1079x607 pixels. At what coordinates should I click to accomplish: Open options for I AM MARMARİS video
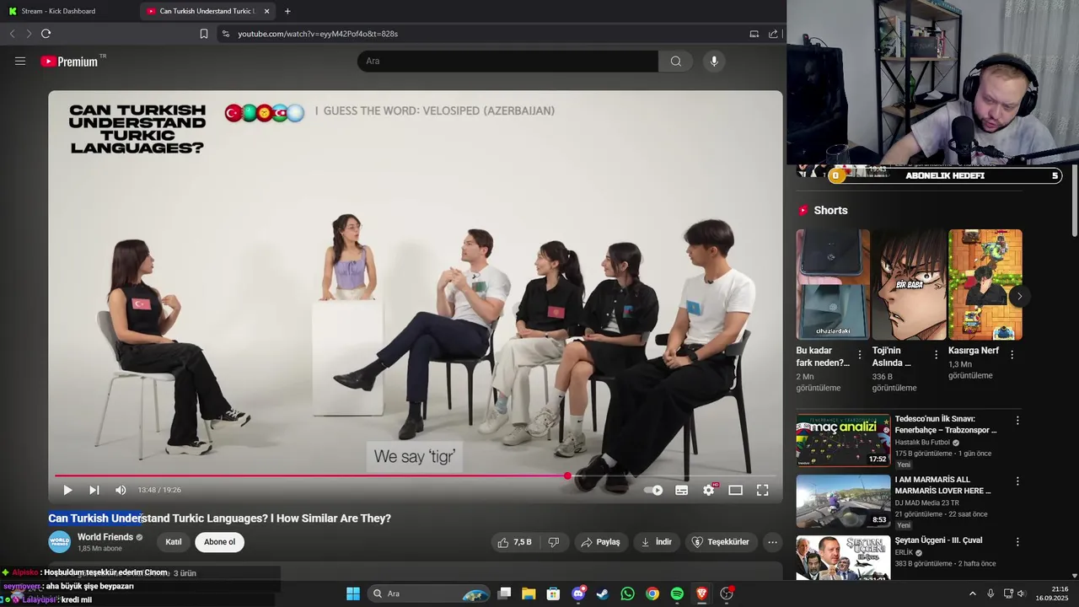click(1017, 481)
